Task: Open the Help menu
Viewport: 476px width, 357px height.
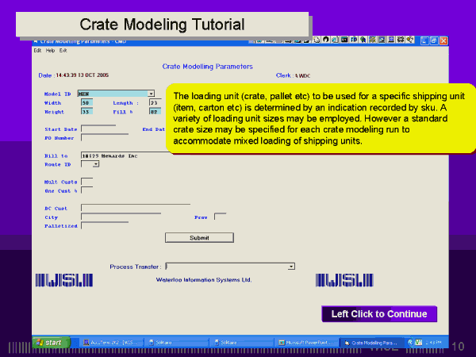Action: coord(50,50)
